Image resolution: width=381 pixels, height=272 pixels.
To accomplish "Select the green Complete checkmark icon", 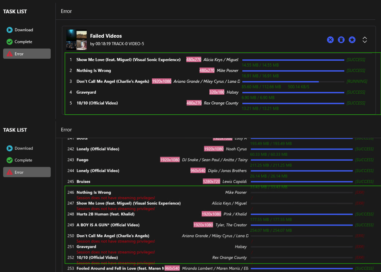I will tap(10, 41).
